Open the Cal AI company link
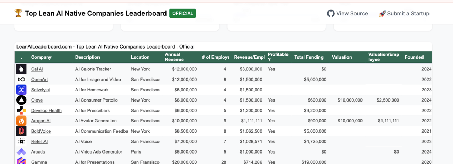Image resolution: width=453 pixels, height=164 pixels. (x=37, y=69)
